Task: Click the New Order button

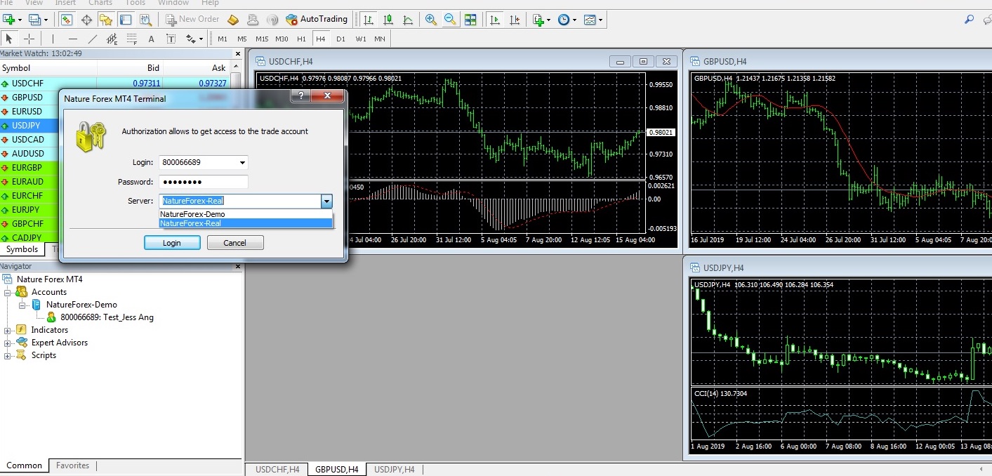Action: tap(192, 20)
